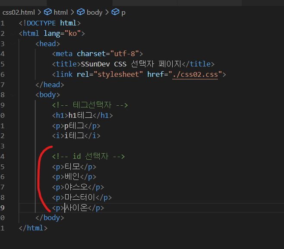Click the lang="ko" attribute text
This screenshot has height=249, width=284.
[62, 34]
